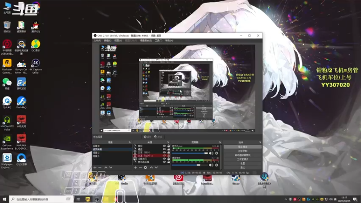
Task: Show hidden system tray icons chevron
Action: (x=286, y=199)
